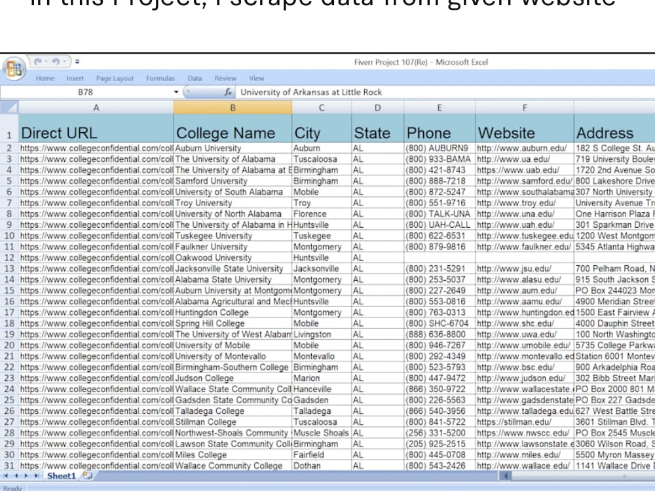Select the Sheet1 worksheet tab
The width and height of the screenshot is (655, 491).
tap(62, 476)
